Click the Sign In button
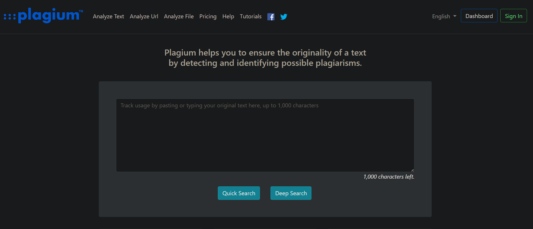This screenshot has height=229, width=533. tap(514, 16)
